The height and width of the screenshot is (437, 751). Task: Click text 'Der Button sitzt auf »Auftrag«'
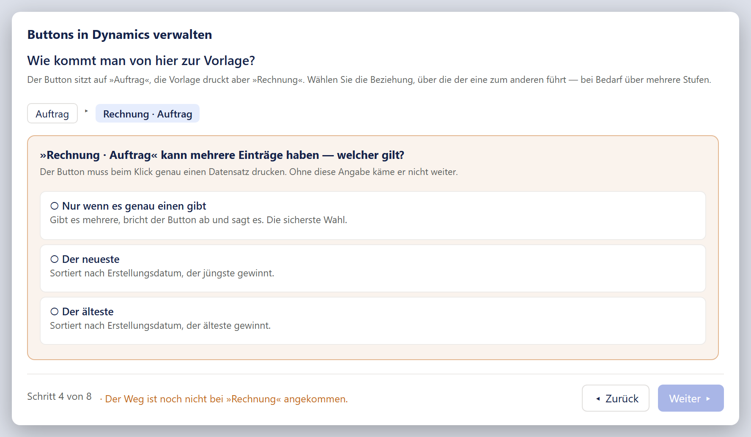tap(89, 80)
